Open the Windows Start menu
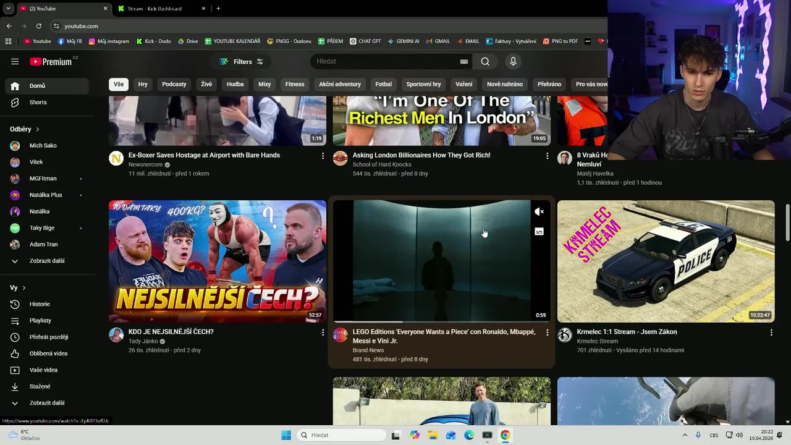This screenshot has width=791, height=445. (x=286, y=435)
